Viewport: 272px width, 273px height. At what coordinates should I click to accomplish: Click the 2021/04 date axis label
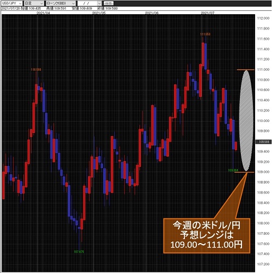[43, 13]
